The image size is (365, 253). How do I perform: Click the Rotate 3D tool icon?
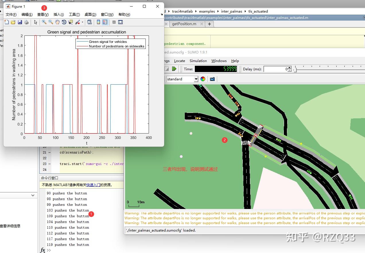(x=64, y=22)
